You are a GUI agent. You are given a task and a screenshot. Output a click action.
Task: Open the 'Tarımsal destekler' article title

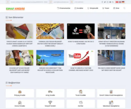(x=50, y=44)
